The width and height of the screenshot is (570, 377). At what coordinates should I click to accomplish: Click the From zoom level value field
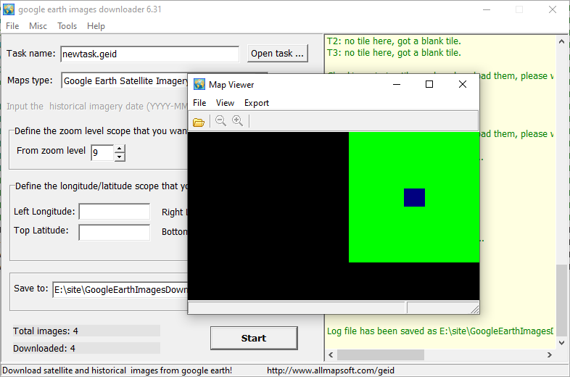coord(102,153)
